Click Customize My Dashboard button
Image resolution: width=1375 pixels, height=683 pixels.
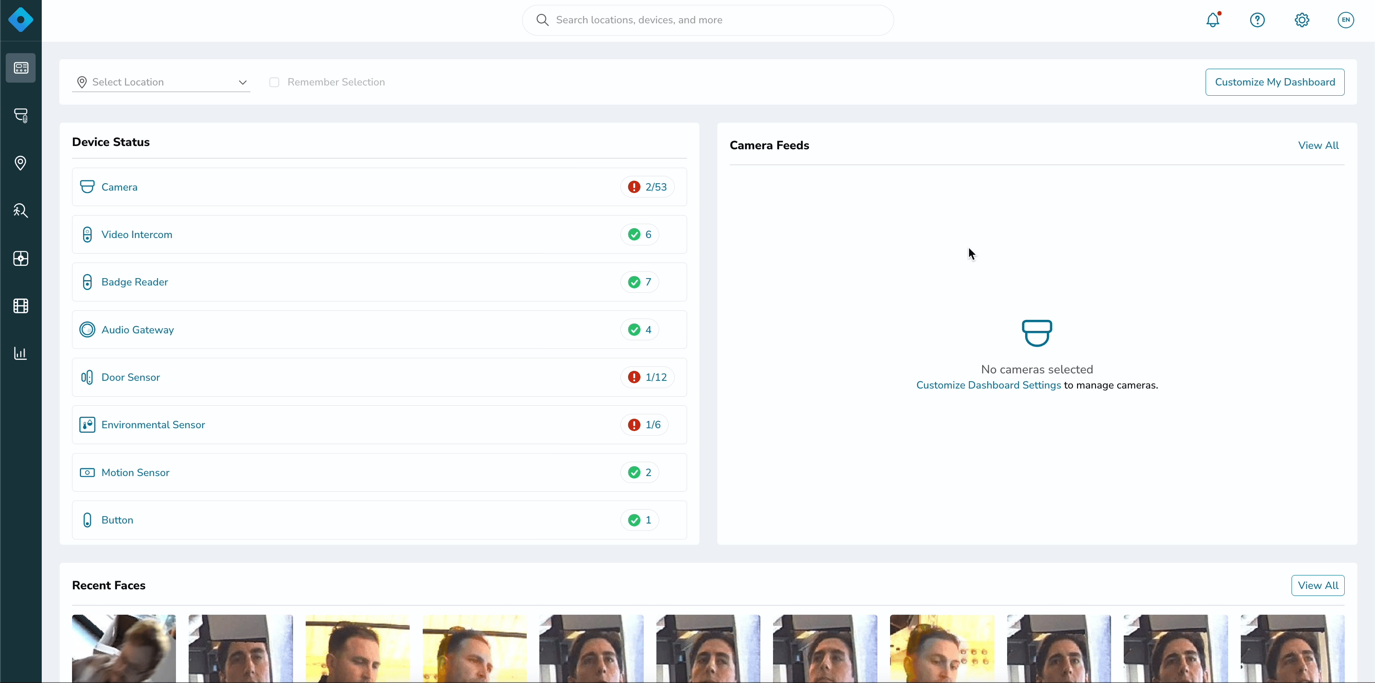click(x=1275, y=82)
